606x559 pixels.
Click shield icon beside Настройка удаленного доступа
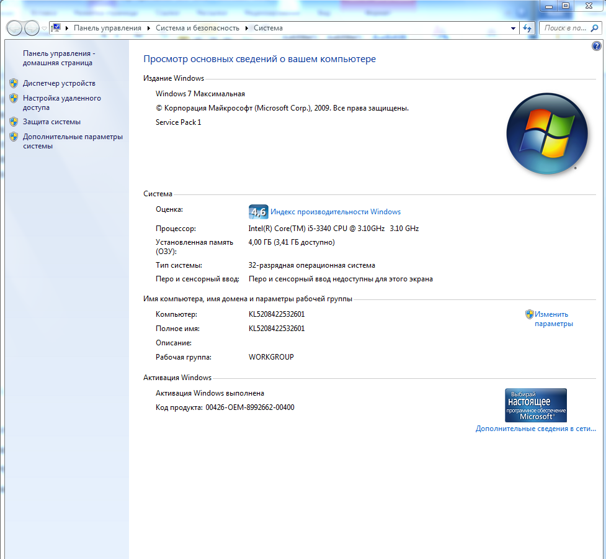pyautogui.click(x=14, y=98)
